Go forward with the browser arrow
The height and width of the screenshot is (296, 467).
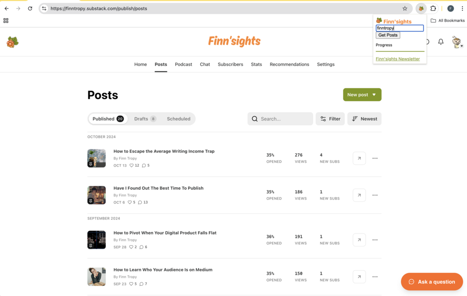(18, 8)
